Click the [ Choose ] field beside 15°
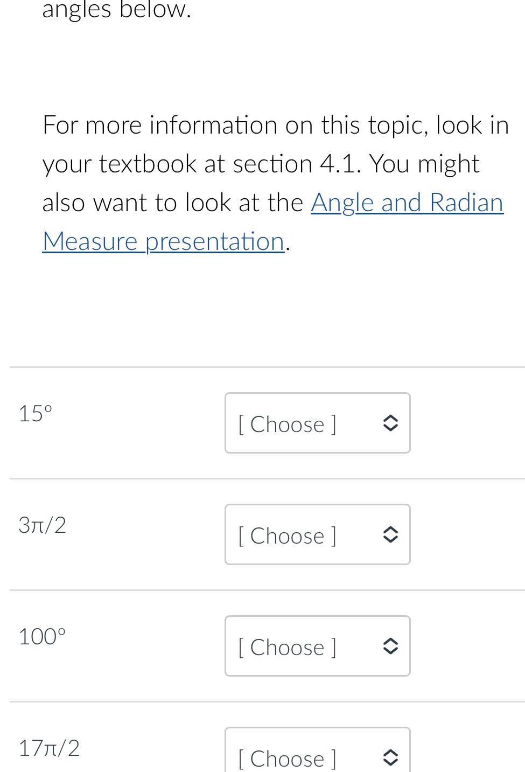Viewport: 525px width, 772px height. click(x=288, y=424)
